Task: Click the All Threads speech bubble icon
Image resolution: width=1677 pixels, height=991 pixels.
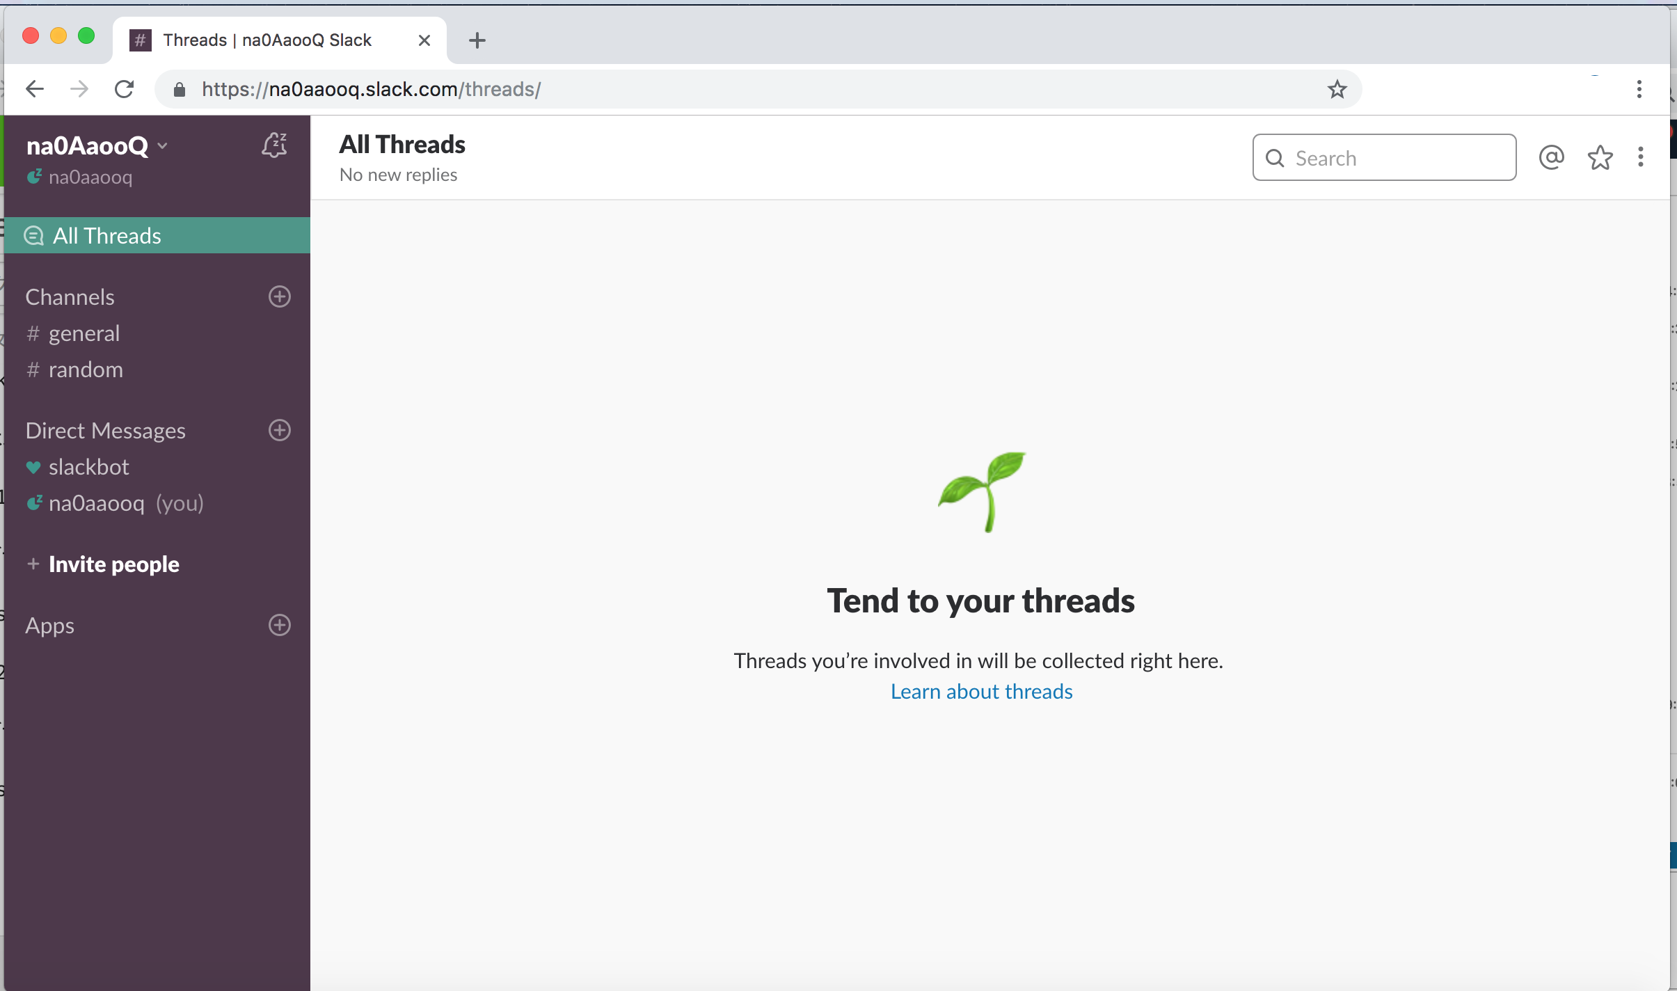Action: [x=33, y=236]
